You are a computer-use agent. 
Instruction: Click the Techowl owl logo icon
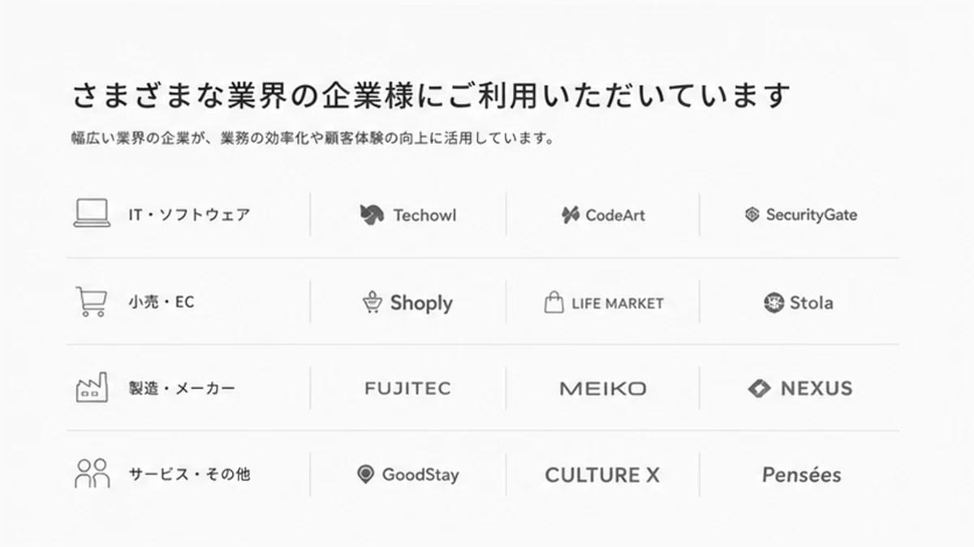pos(372,215)
